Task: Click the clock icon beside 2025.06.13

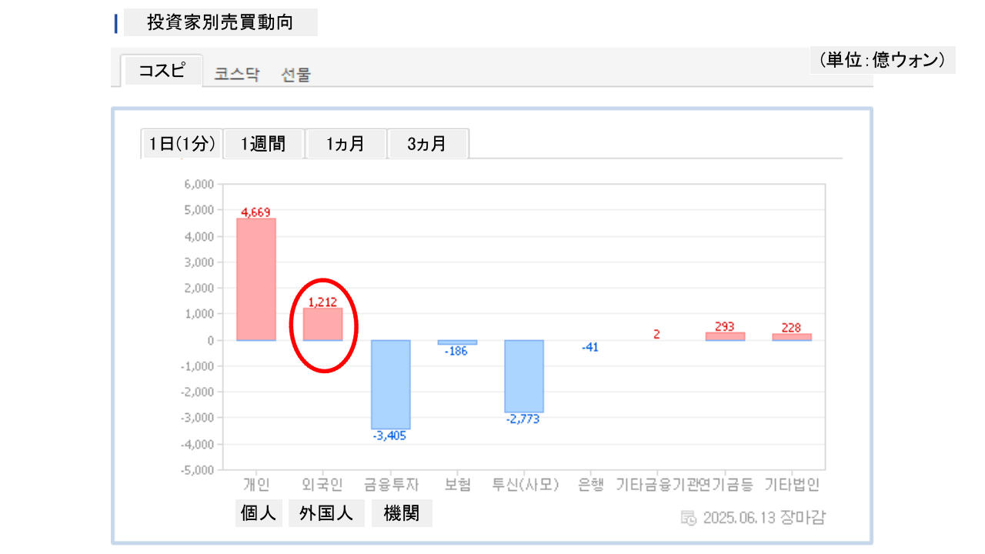Action: (x=689, y=517)
